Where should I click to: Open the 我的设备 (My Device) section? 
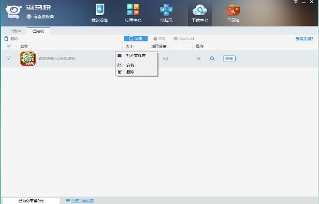[99, 12]
